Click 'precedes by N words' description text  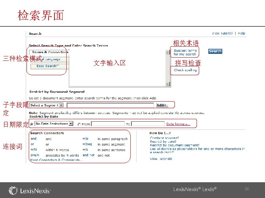[62, 155]
